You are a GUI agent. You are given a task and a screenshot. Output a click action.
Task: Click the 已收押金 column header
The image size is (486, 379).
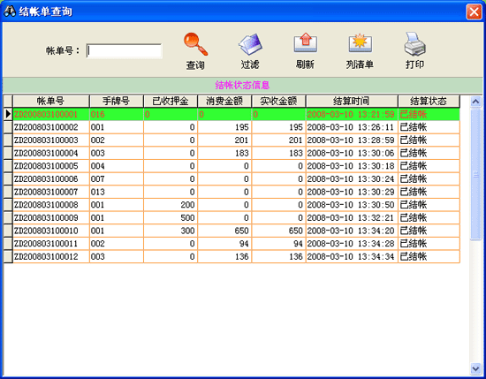[171, 101]
